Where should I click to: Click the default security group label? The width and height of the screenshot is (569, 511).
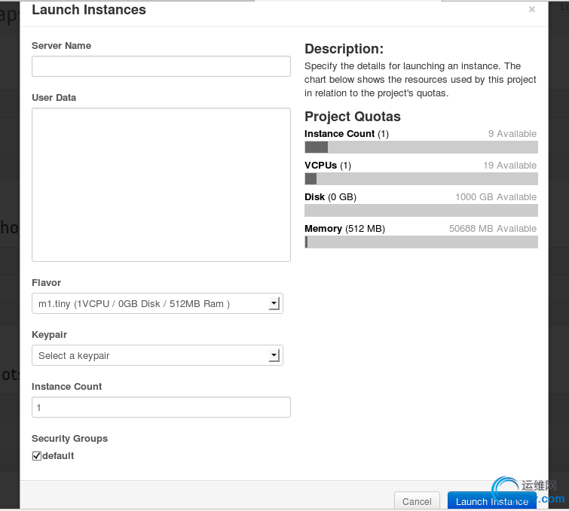click(58, 456)
